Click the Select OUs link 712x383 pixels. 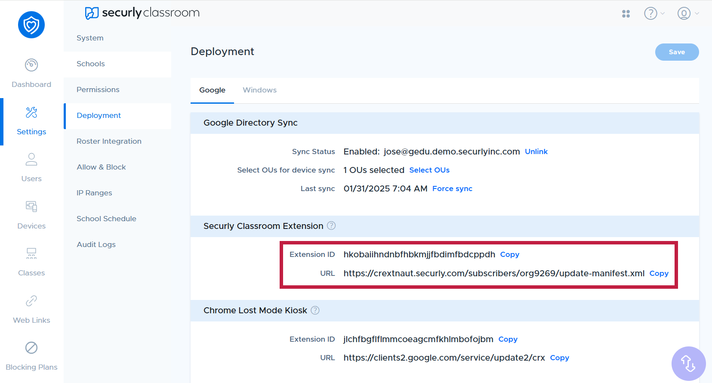coord(429,170)
